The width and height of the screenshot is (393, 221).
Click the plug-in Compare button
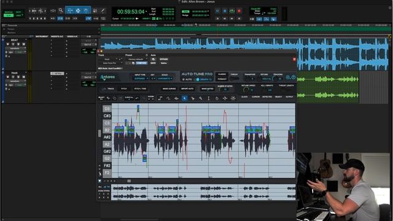click(x=142, y=63)
